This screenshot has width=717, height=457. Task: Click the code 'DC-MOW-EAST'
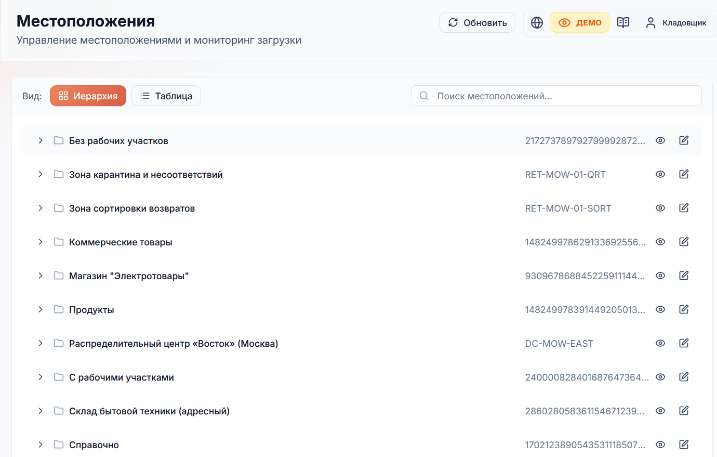click(559, 344)
